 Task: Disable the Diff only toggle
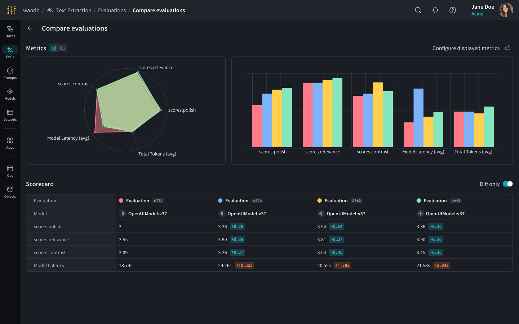click(508, 184)
